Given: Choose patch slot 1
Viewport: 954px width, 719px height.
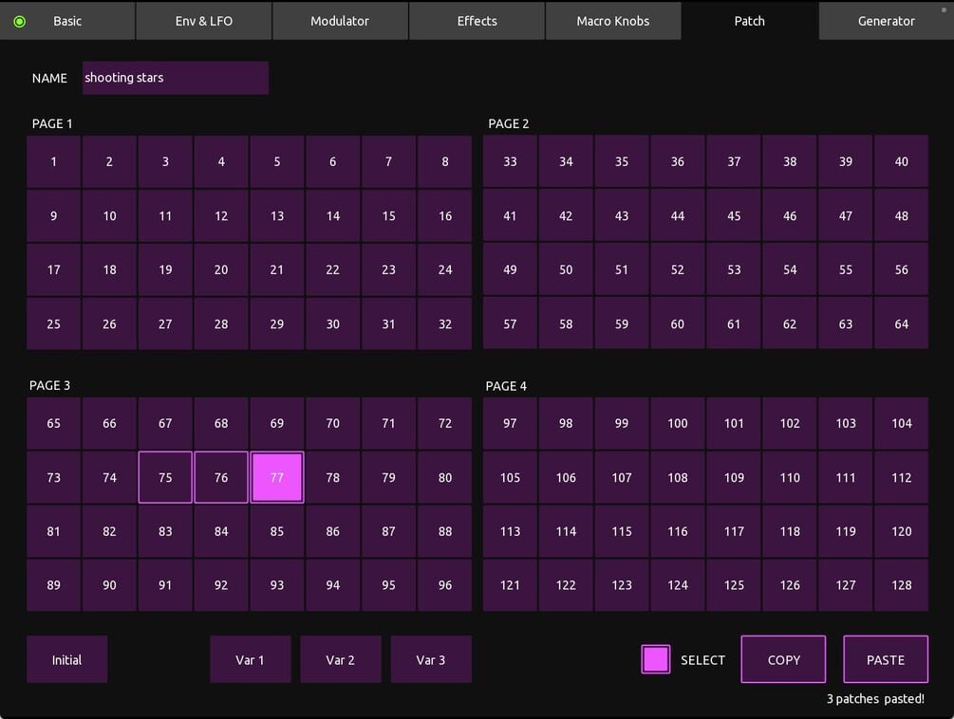Looking at the screenshot, I should pos(53,161).
